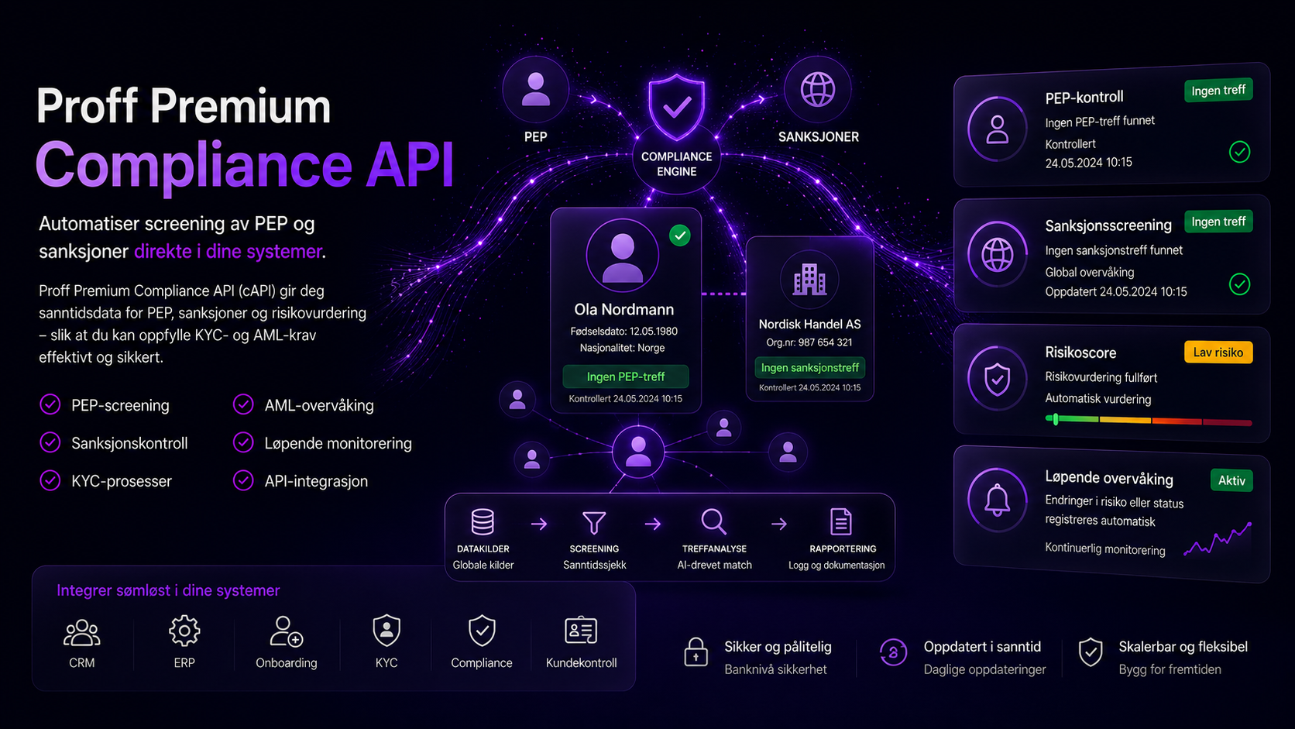Click the Ingen treff badge in Sanksjonsscreening card
The width and height of the screenshot is (1295, 729).
click(1218, 222)
